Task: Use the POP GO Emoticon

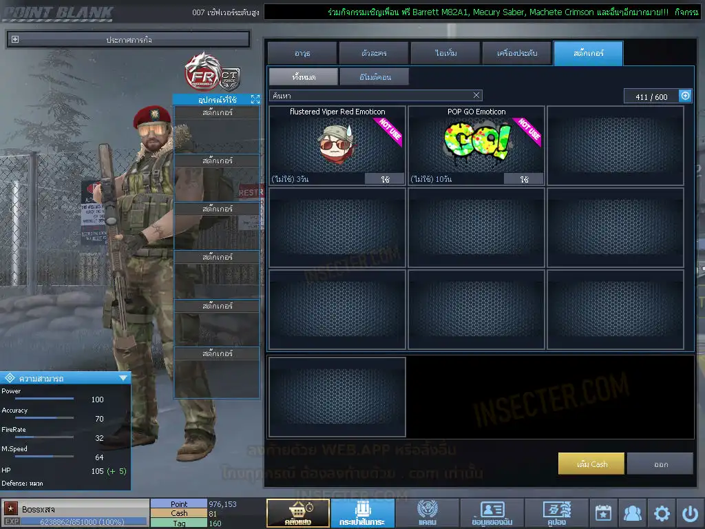Action: click(523, 179)
